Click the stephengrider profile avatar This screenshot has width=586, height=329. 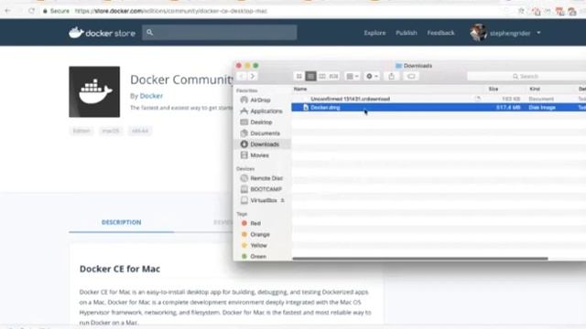click(x=478, y=33)
